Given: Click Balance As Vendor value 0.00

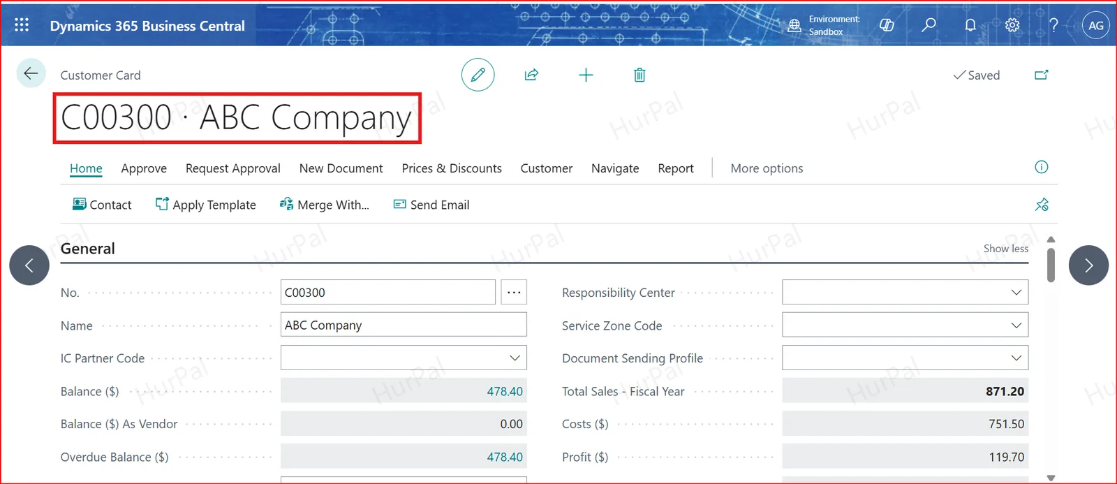Looking at the screenshot, I should point(511,424).
